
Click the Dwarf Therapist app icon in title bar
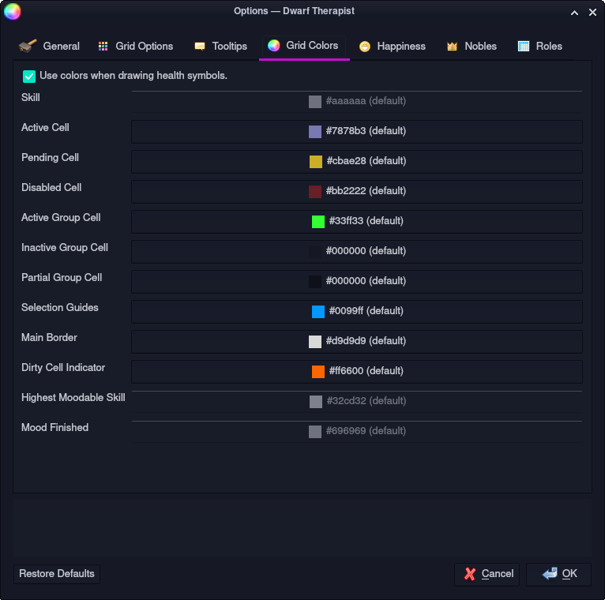(x=13, y=11)
